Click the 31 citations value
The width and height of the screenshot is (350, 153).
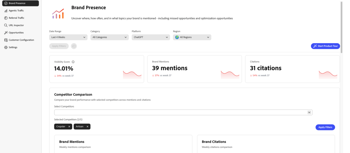pos(266,68)
